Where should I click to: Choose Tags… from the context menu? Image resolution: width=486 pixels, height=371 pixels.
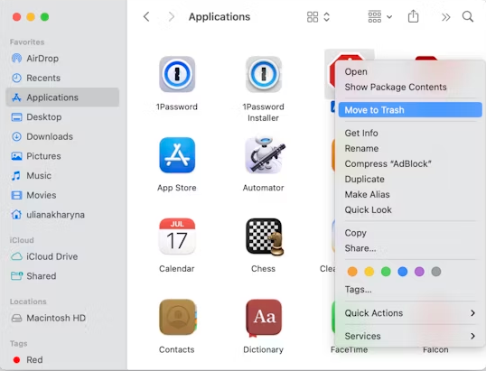click(x=410, y=290)
